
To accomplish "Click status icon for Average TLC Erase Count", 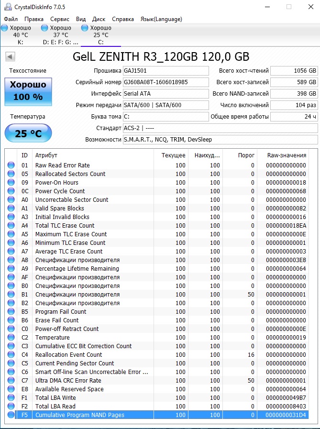I will 11,251.
